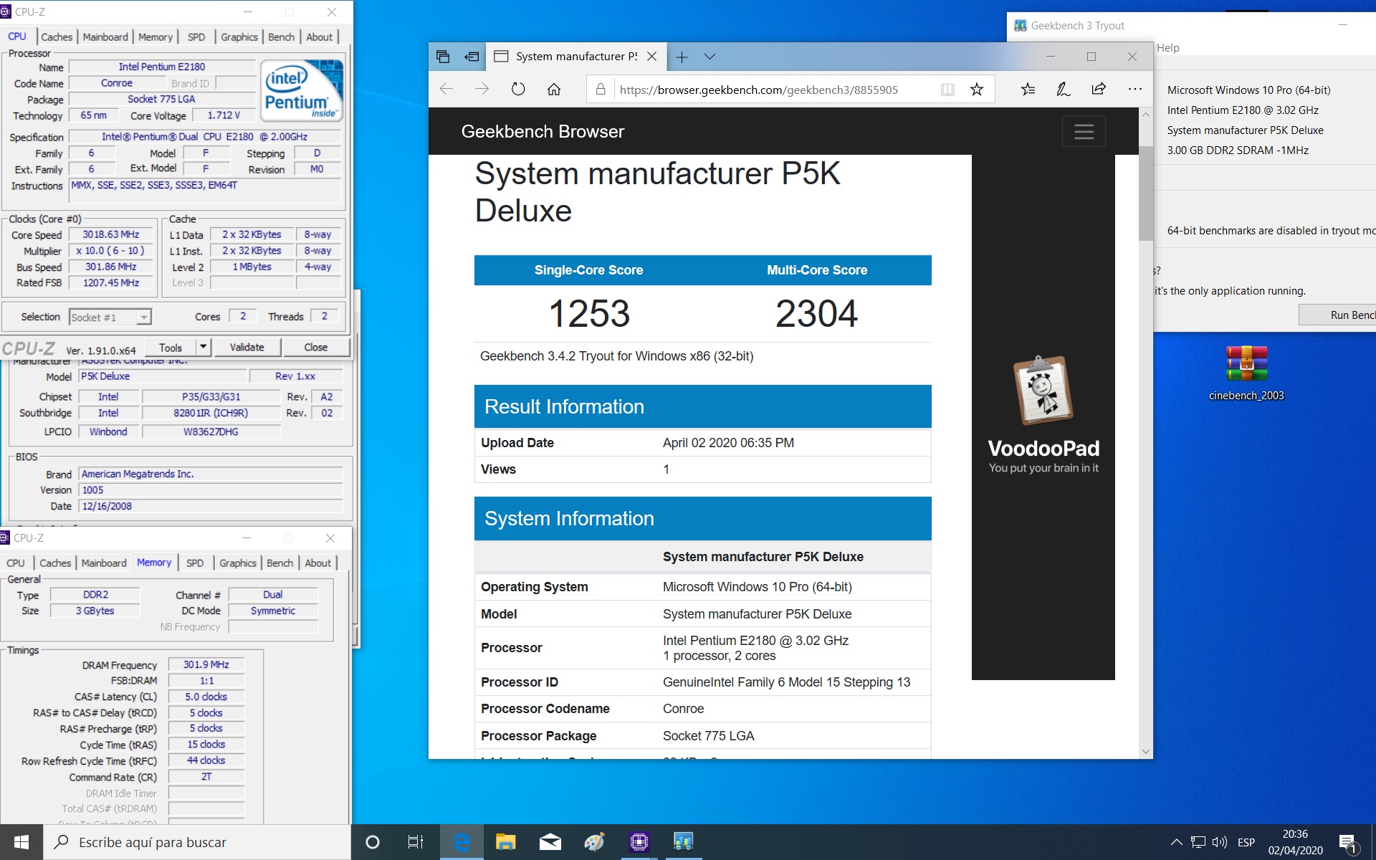The image size is (1376, 860).
Task: Switch to CPU tab in bottom CPU-Z
Action: (16, 563)
